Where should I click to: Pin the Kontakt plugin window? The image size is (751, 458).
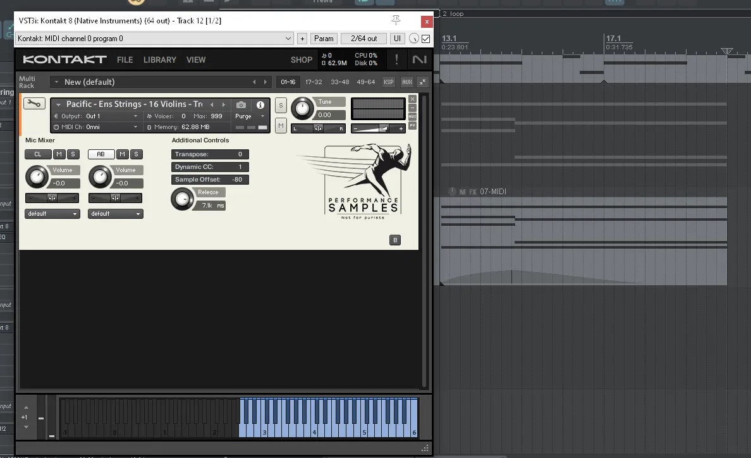tap(396, 20)
